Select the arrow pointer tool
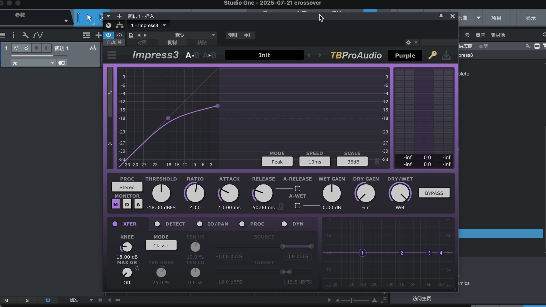 (x=89, y=18)
